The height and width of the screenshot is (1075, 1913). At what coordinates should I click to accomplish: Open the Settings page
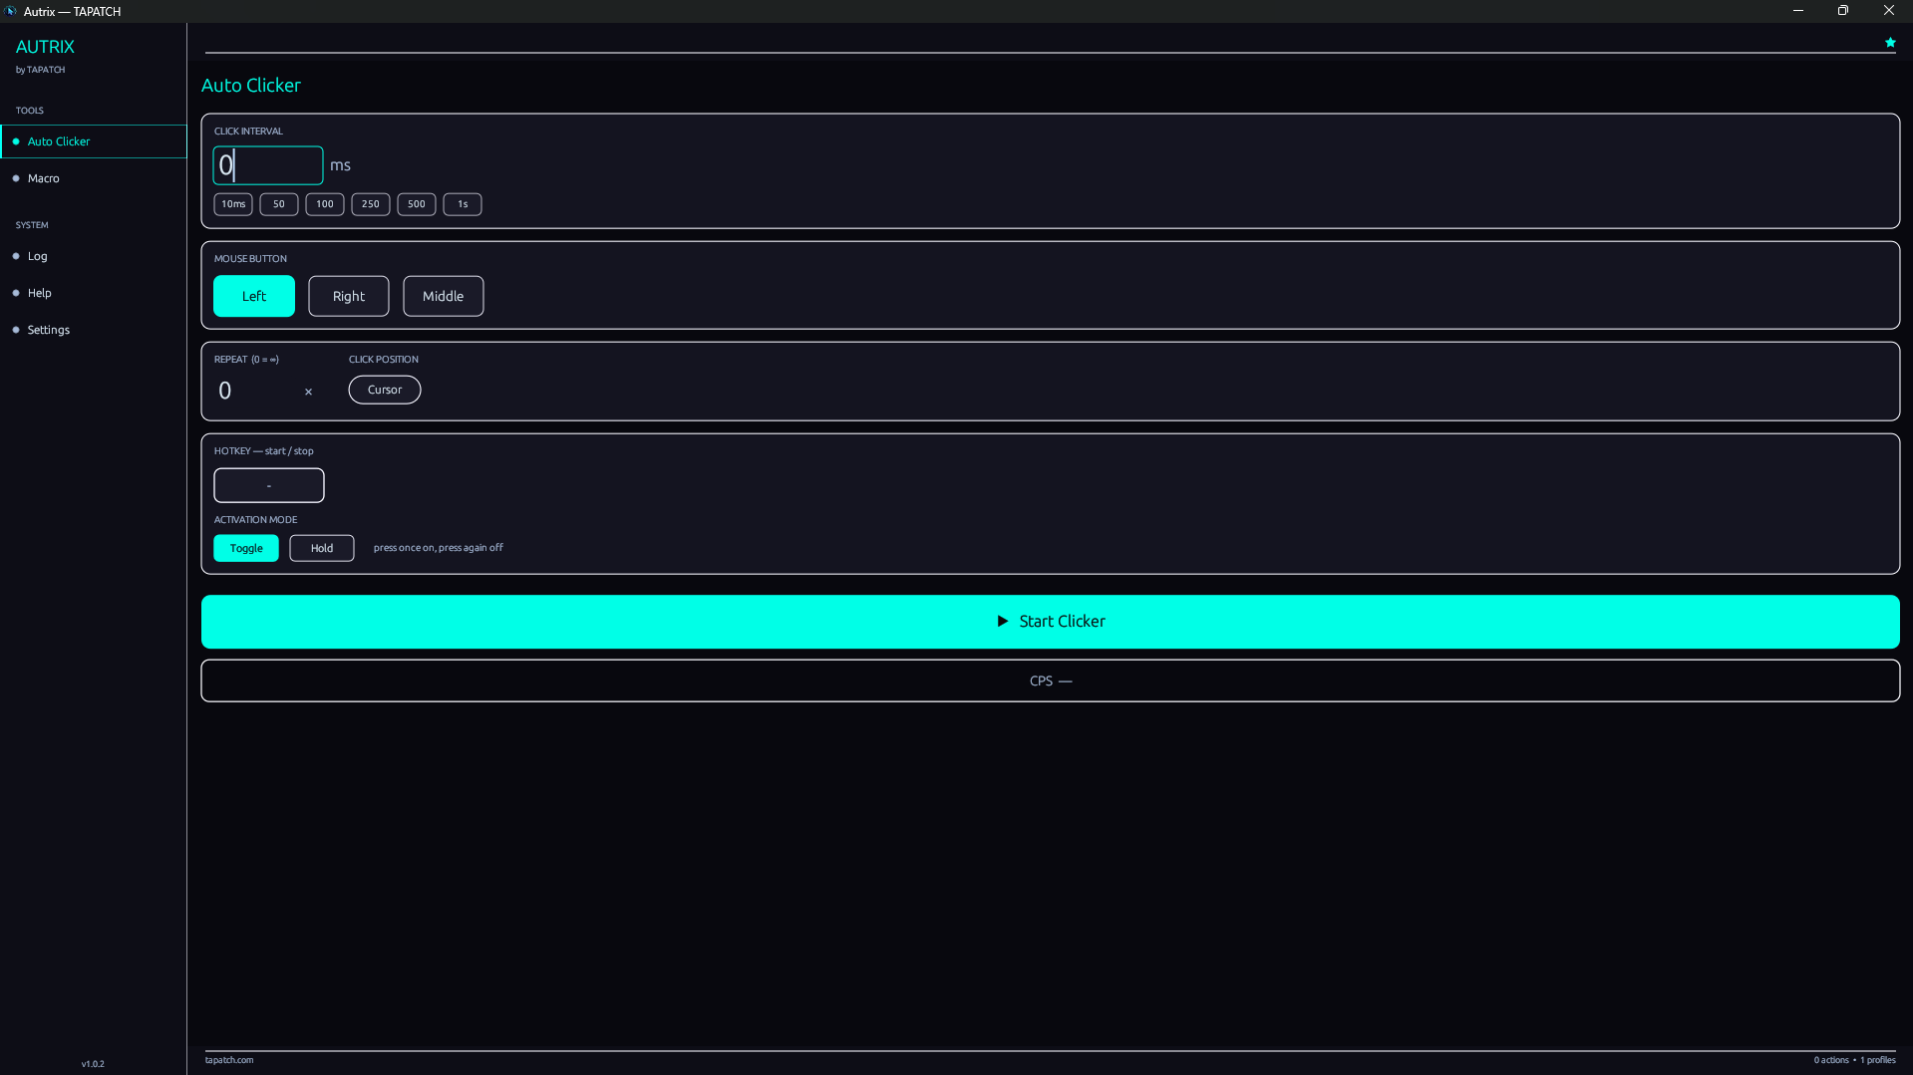point(94,330)
